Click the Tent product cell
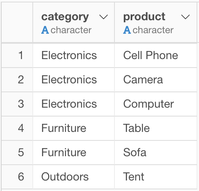Viewport: 199px width, 191px height. coord(156,177)
